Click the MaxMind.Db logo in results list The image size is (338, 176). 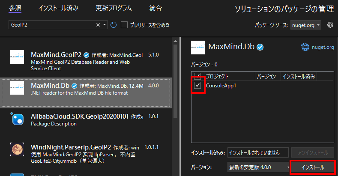point(17,88)
